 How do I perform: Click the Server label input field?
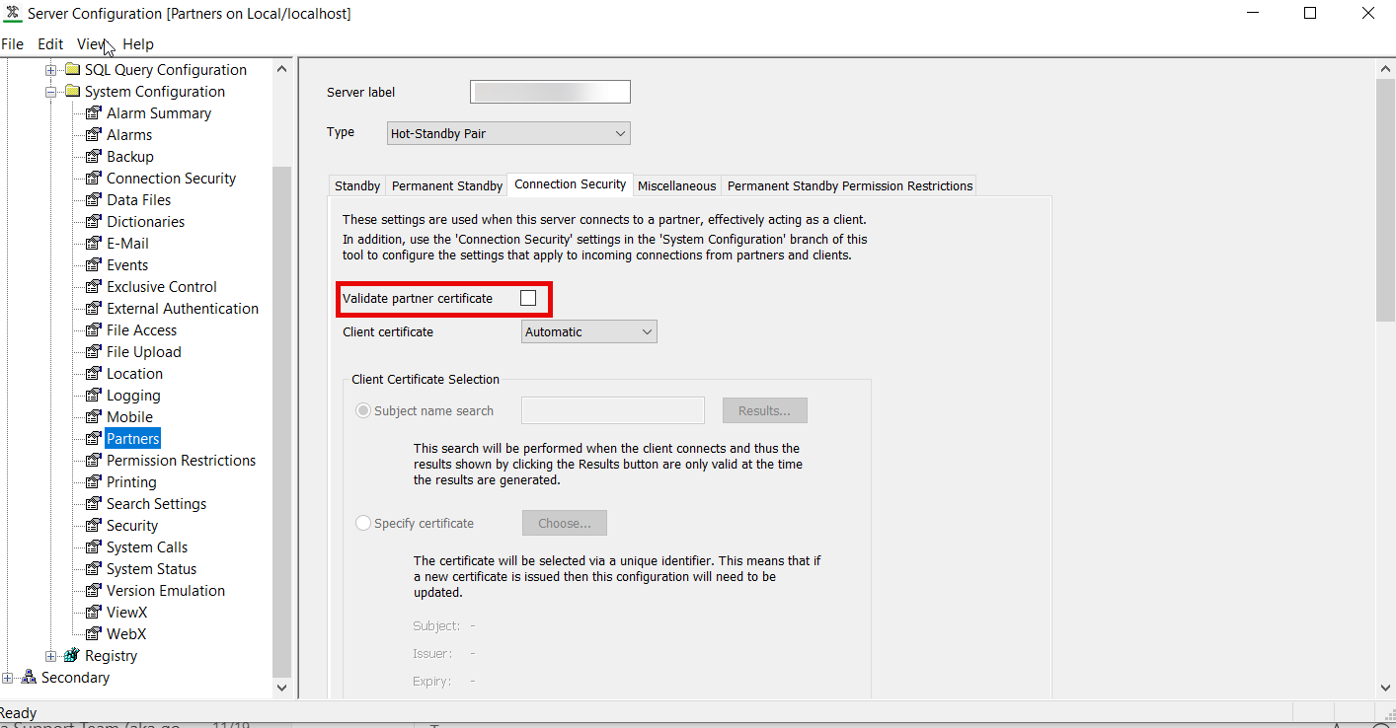(x=550, y=92)
